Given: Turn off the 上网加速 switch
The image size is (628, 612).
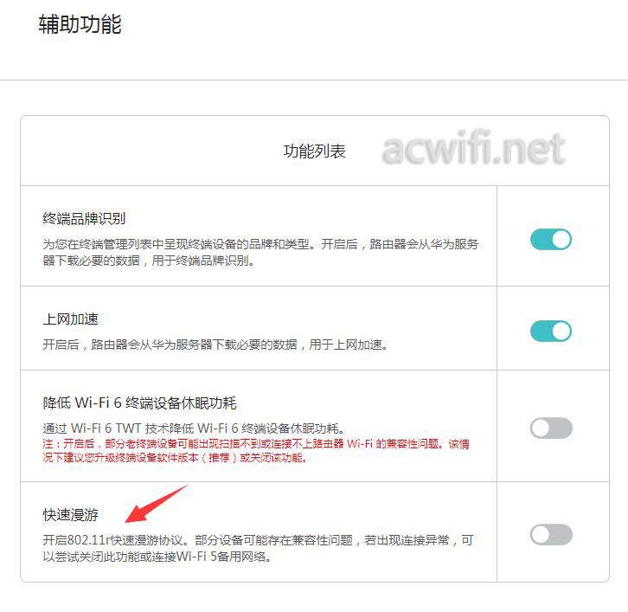Looking at the screenshot, I should (551, 331).
